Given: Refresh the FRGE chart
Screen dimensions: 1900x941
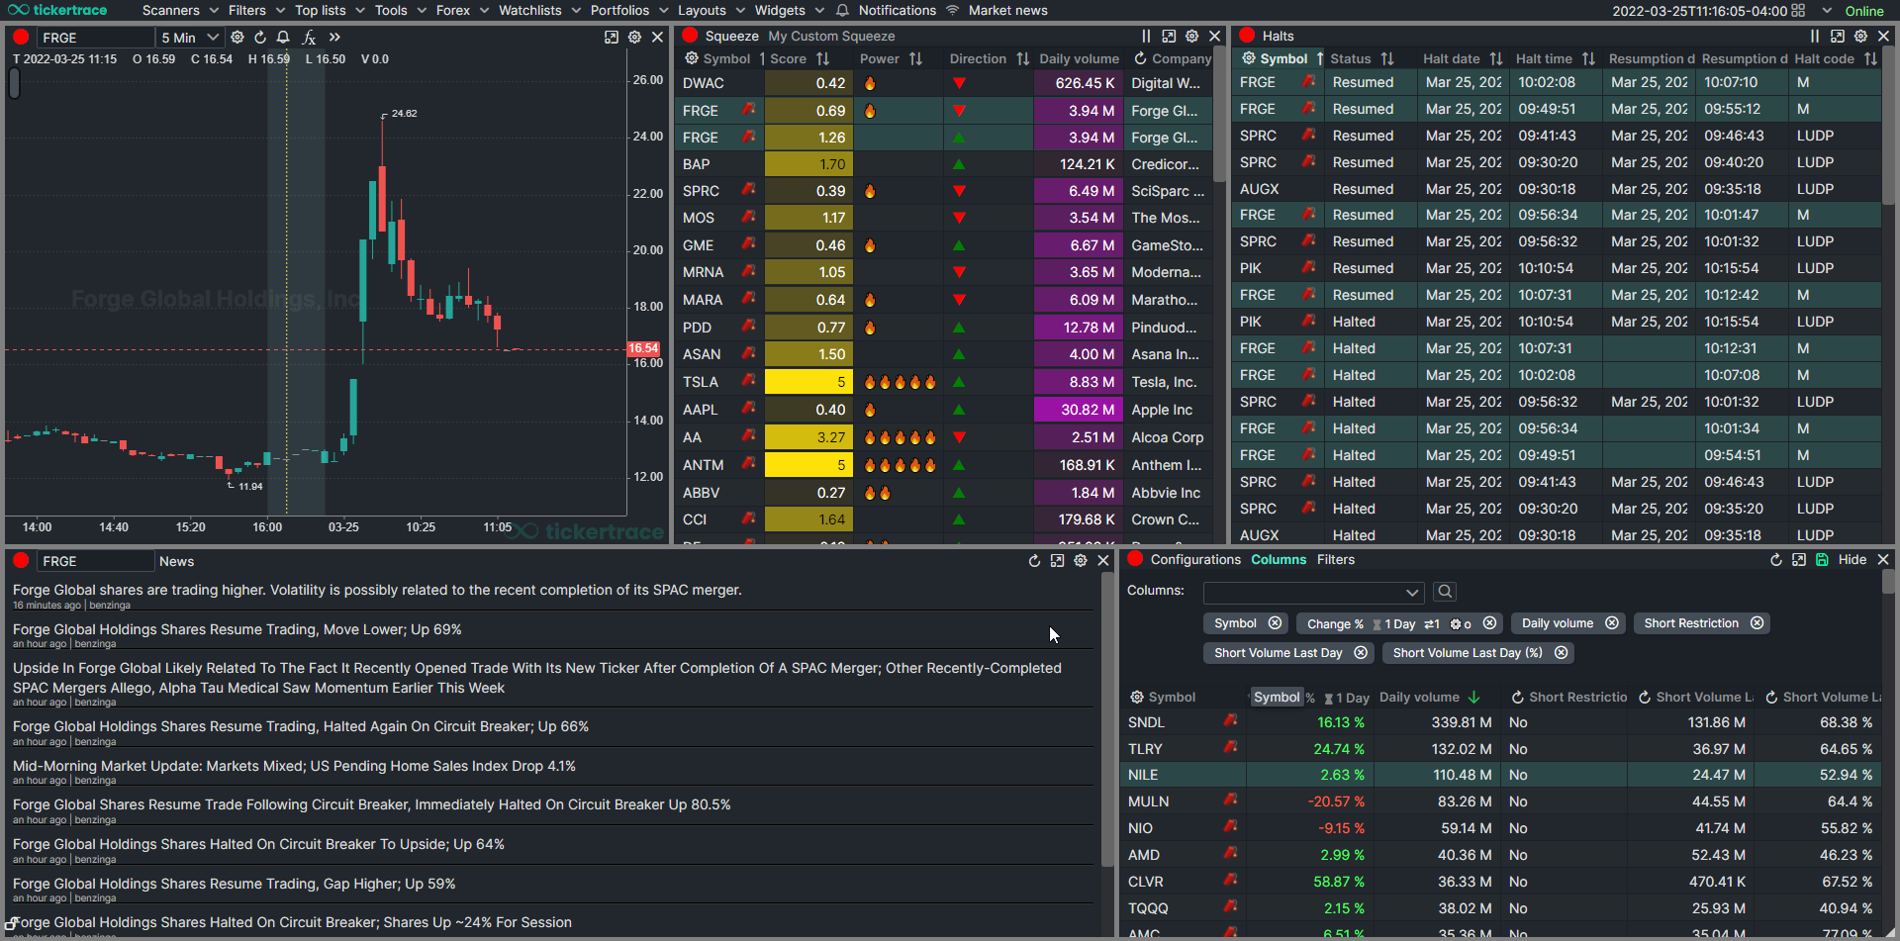Looking at the screenshot, I should (x=260, y=38).
